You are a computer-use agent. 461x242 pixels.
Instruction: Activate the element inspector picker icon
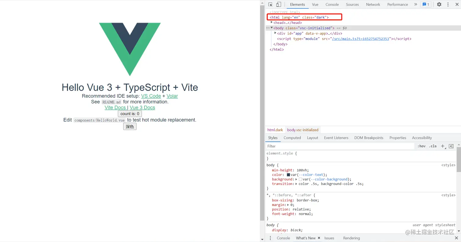click(x=270, y=5)
